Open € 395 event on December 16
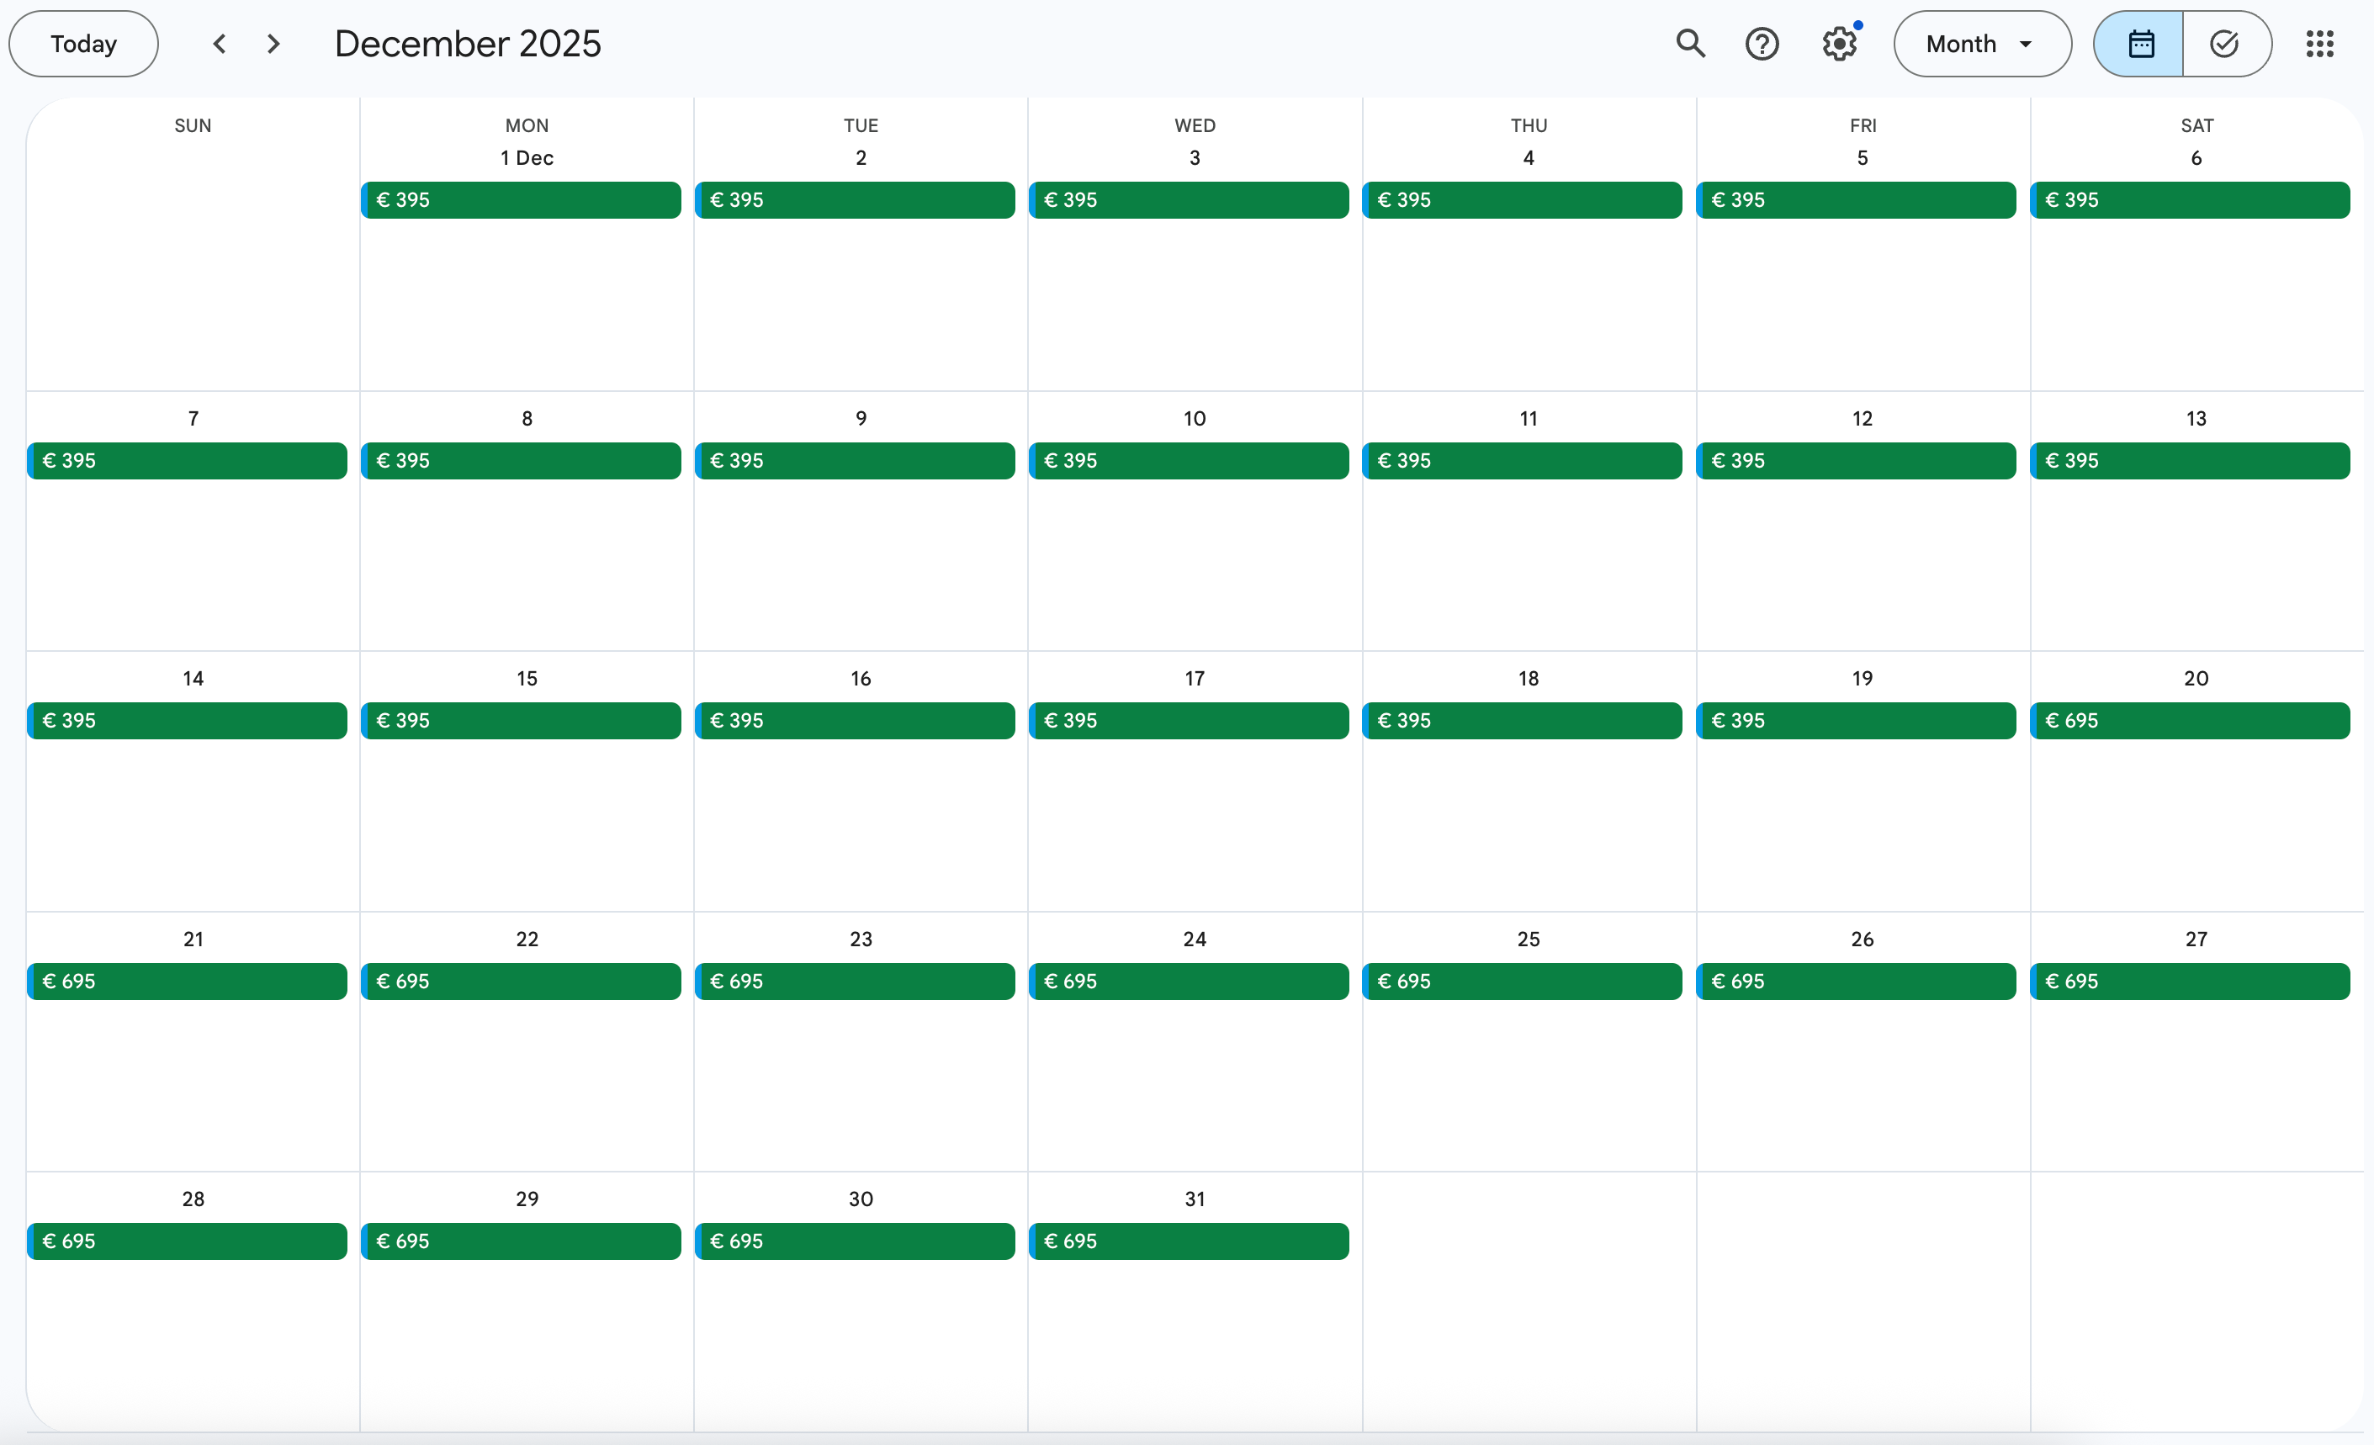The width and height of the screenshot is (2374, 1445). point(855,721)
